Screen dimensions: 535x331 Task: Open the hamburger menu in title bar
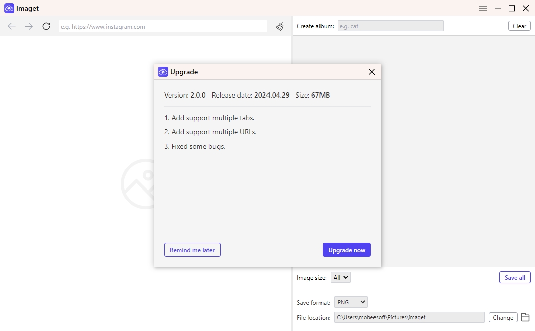[483, 8]
